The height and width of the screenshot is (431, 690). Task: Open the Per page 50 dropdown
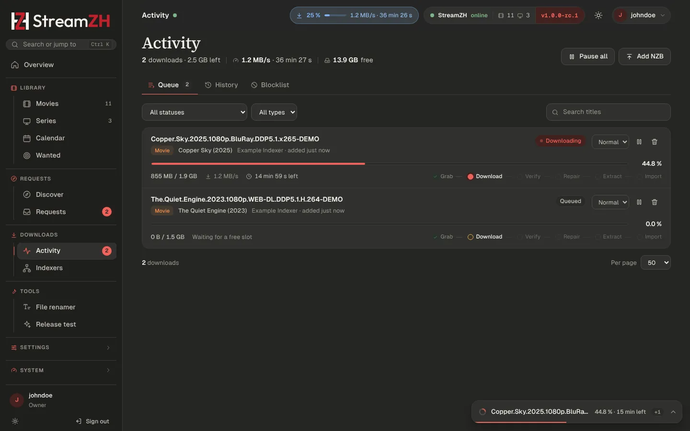pyautogui.click(x=655, y=262)
